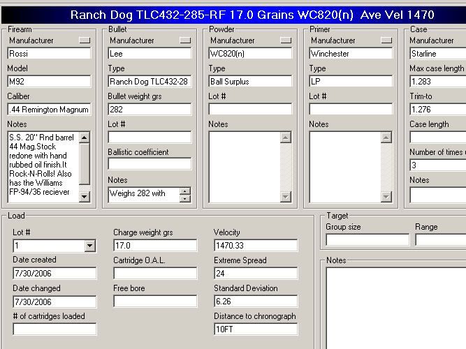This screenshot has width=466, height=349.
Task: Click the Trim-to field 1.276
Action: click(x=438, y=110)
